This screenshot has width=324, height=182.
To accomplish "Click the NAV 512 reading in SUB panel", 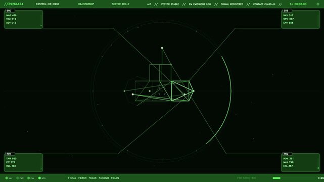I will coord(288,15).
